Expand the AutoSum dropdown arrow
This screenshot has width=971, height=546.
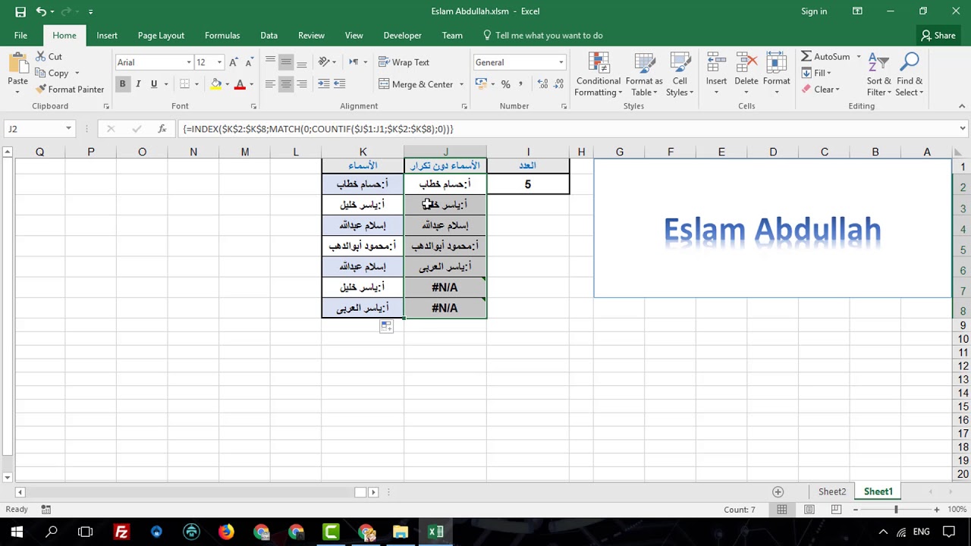859,57
